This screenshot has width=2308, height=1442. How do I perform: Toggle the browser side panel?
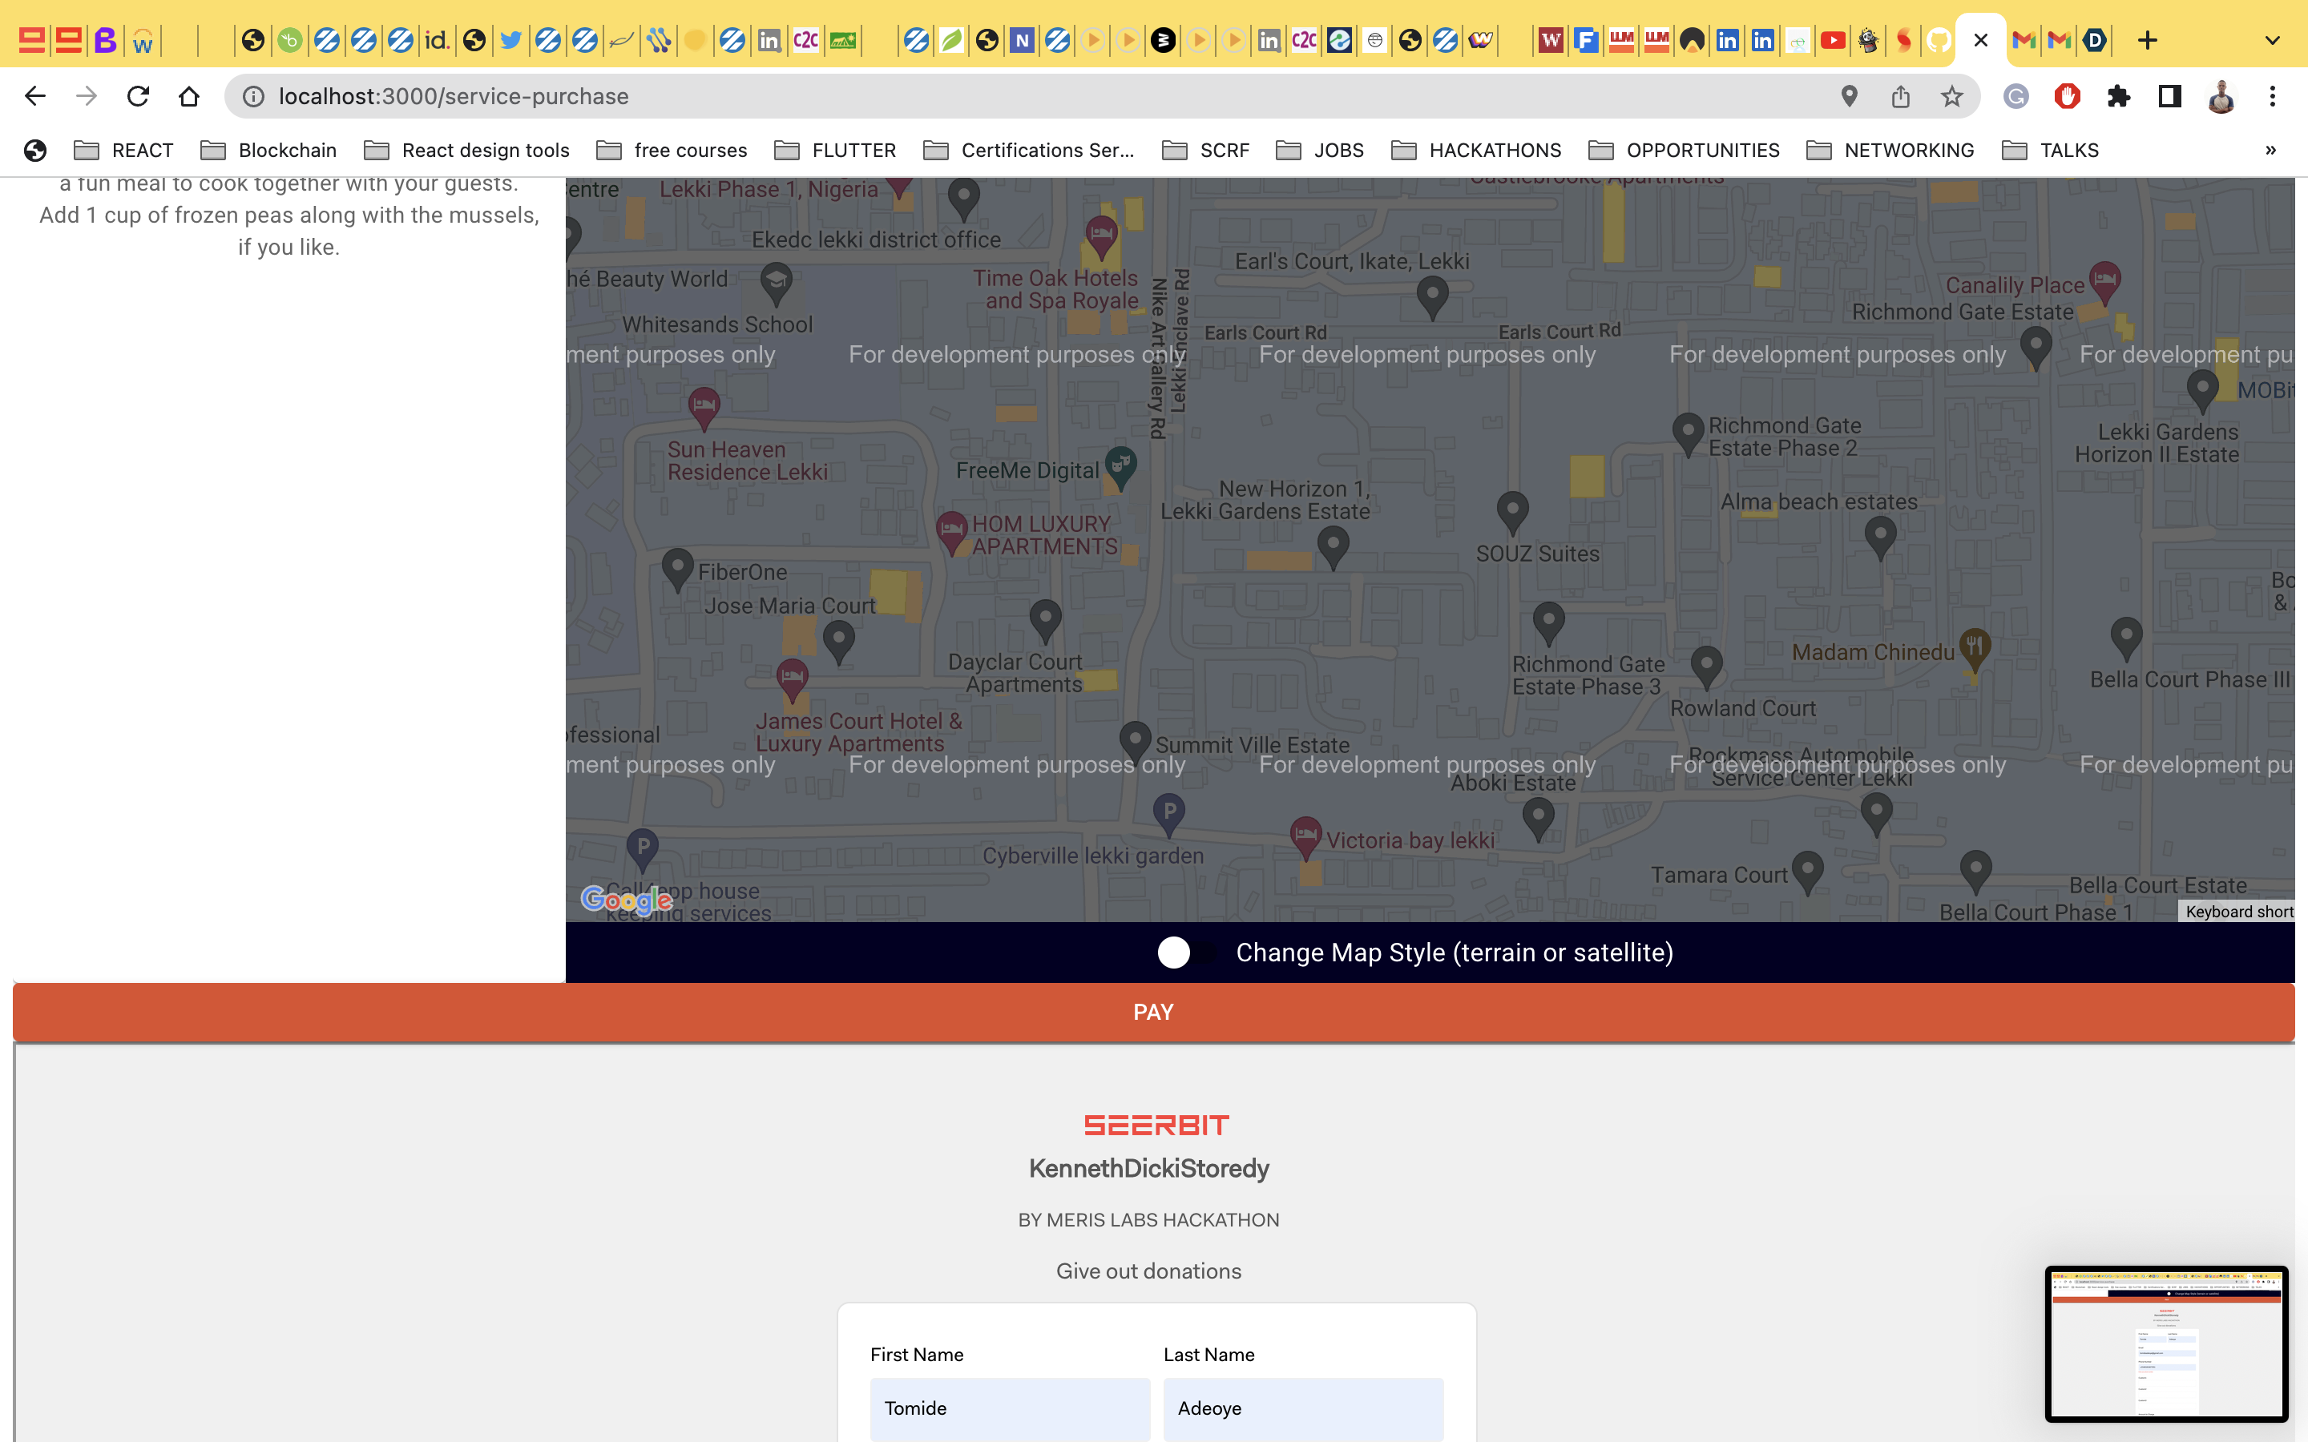tap(2171, 96)
